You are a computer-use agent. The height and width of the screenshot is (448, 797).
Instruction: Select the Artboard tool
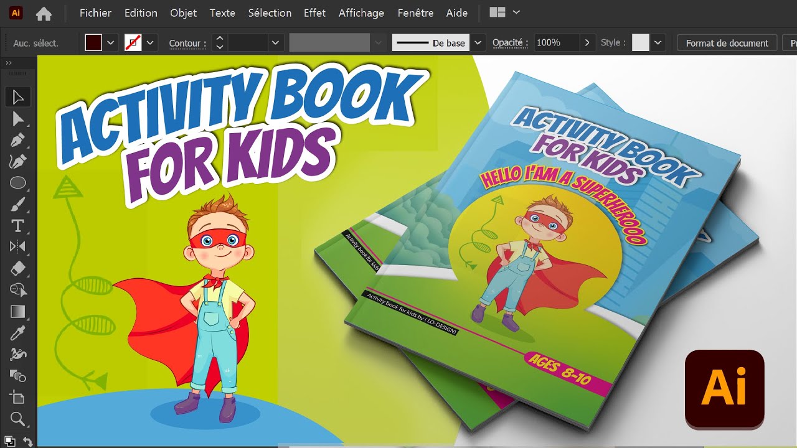point(17,397)
